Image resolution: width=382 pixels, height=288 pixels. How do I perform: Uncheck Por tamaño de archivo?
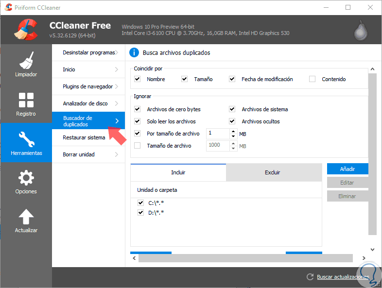click(x=138, y=134)
